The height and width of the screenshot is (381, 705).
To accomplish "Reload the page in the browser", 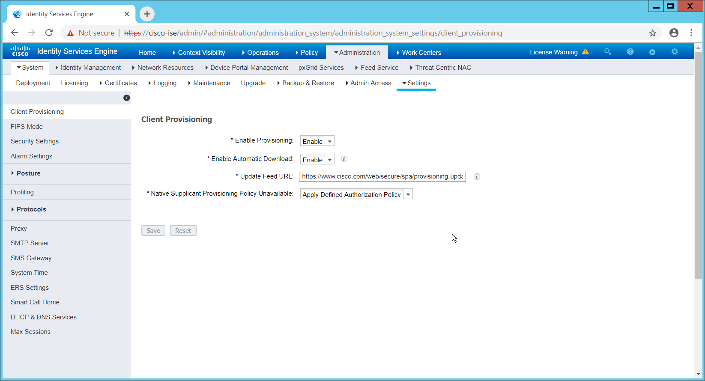I will 49,33.
